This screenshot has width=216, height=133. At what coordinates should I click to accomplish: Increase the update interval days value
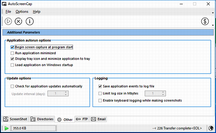point(66,92)
